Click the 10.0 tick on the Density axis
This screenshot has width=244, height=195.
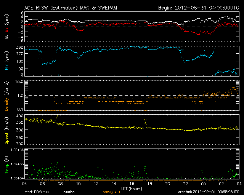tap(19, 82)
